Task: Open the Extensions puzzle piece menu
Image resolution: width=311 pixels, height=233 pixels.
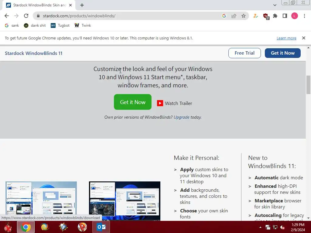Action: [275, 16]
